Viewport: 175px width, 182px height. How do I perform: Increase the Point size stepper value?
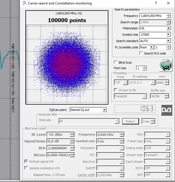(x=144, y=67)
